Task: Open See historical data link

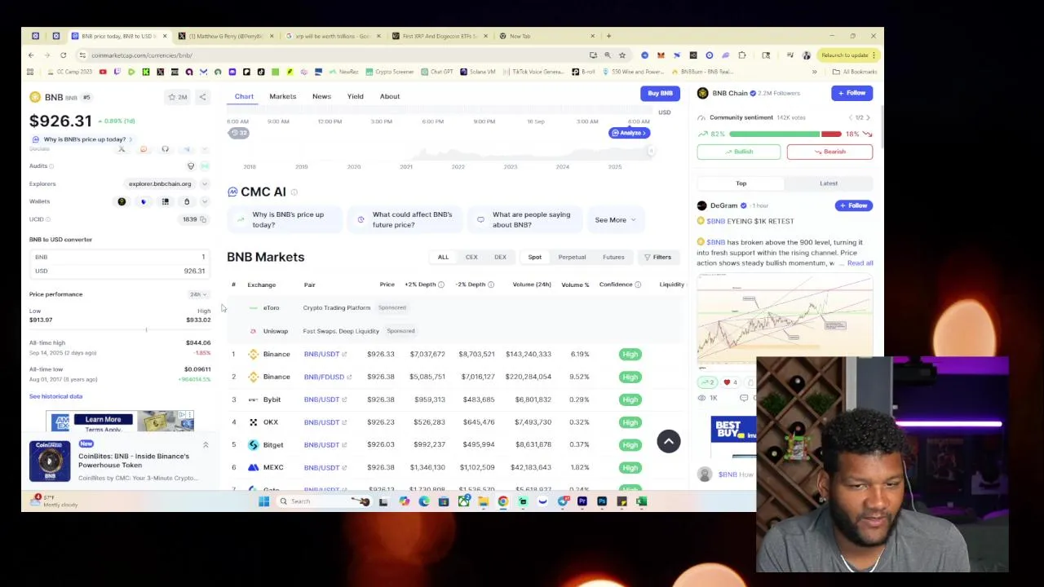Action: tap(55, 396)
